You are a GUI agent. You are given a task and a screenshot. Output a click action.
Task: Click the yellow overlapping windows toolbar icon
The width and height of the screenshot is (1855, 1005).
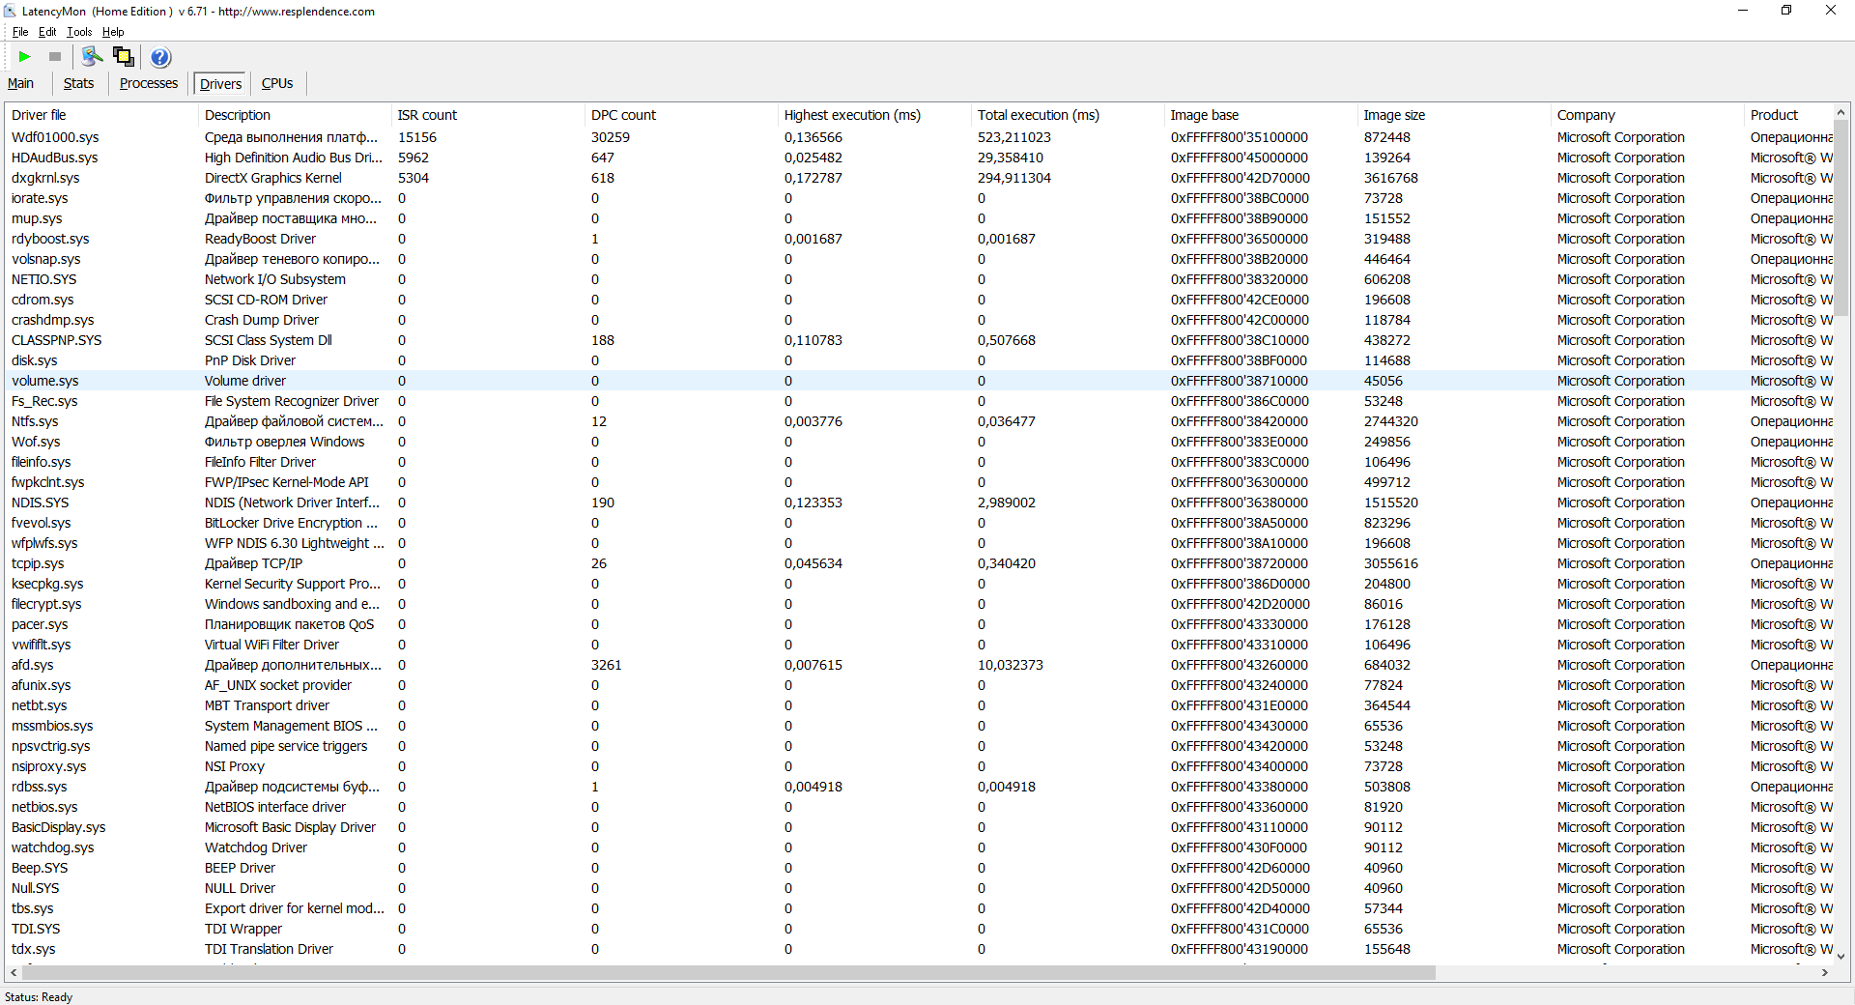124,57
